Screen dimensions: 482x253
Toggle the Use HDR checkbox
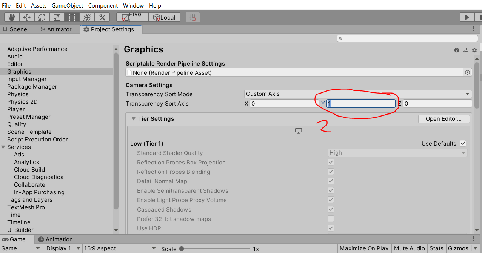(x=330, y=228)
